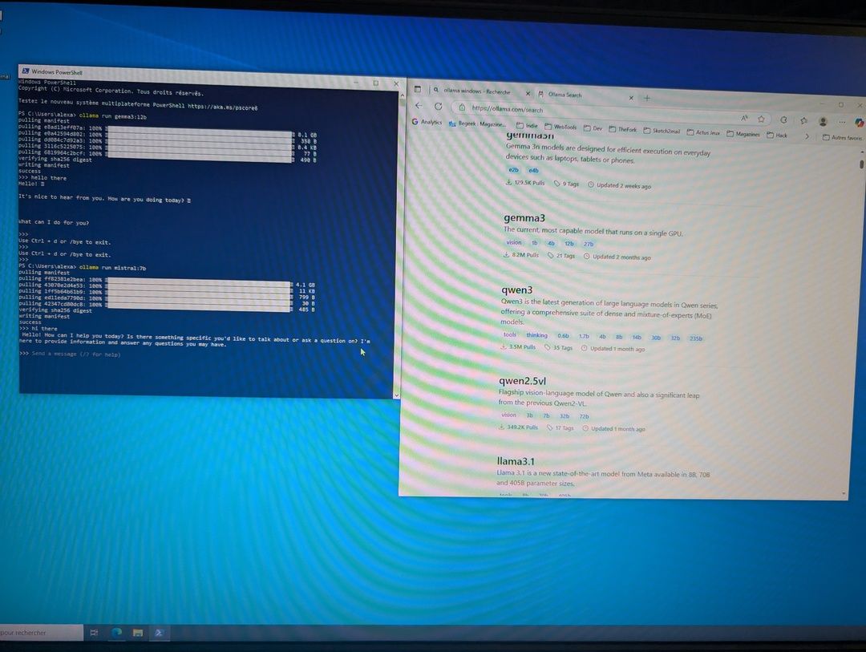
Task: Open the Edge settings and more menu
Action: [842, 122]
